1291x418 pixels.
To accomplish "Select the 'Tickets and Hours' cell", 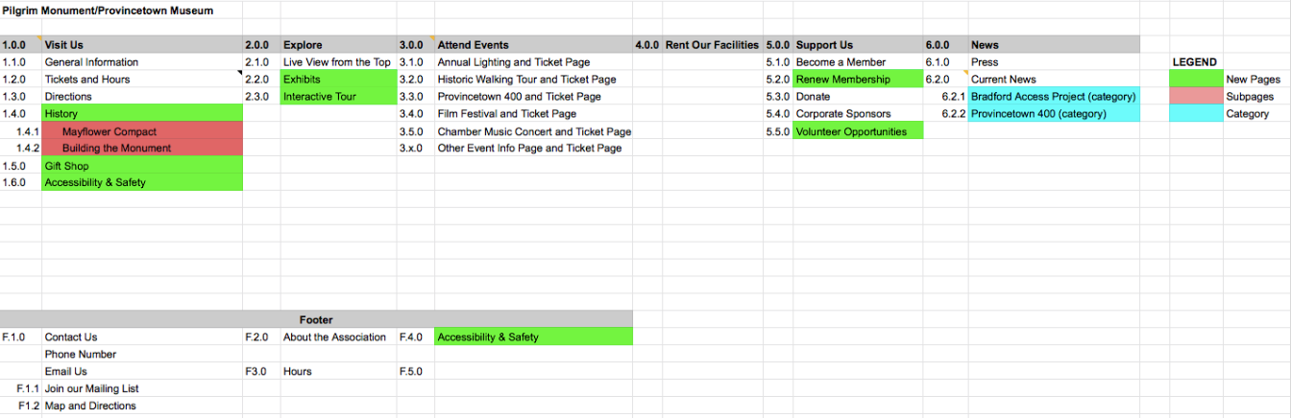I will pyautogui.click(x=142, y=80).
